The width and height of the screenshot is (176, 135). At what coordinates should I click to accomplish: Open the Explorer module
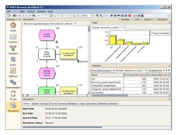[x=13, y=39]
